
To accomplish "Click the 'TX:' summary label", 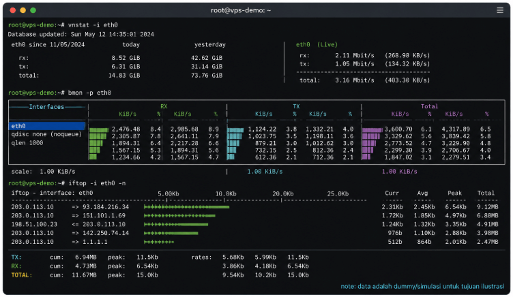I will 16,257.
